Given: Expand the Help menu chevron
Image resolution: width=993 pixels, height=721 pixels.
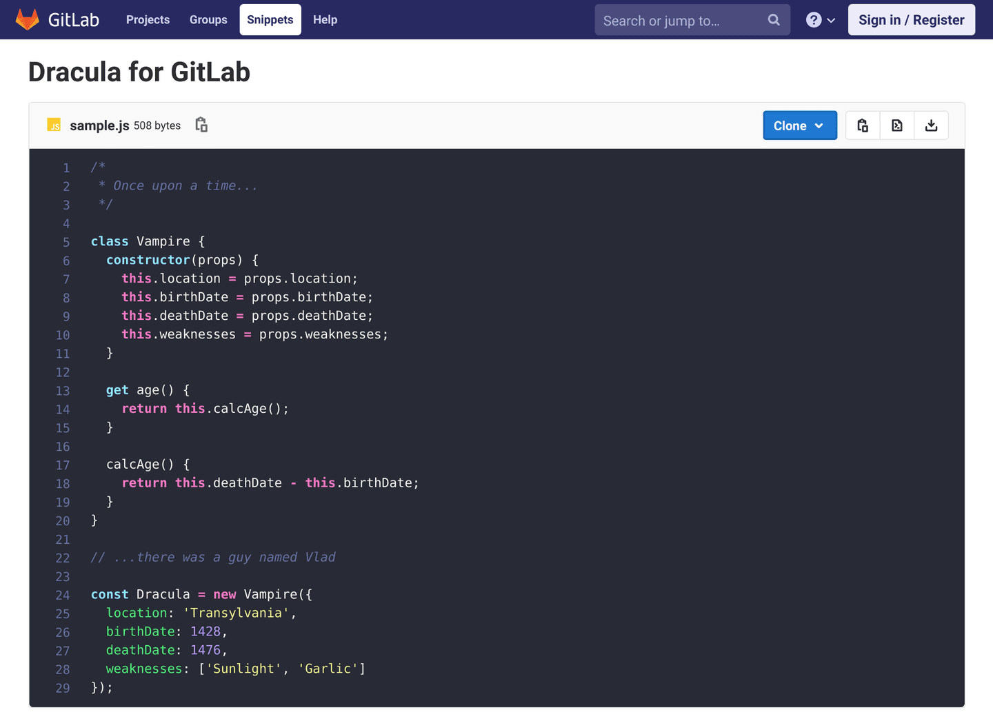Looking at the screenshot, I should (x=831, y=20).
